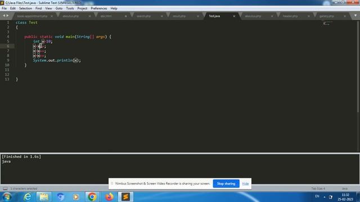Open Google Chrome from taskbar

(92, 197)
